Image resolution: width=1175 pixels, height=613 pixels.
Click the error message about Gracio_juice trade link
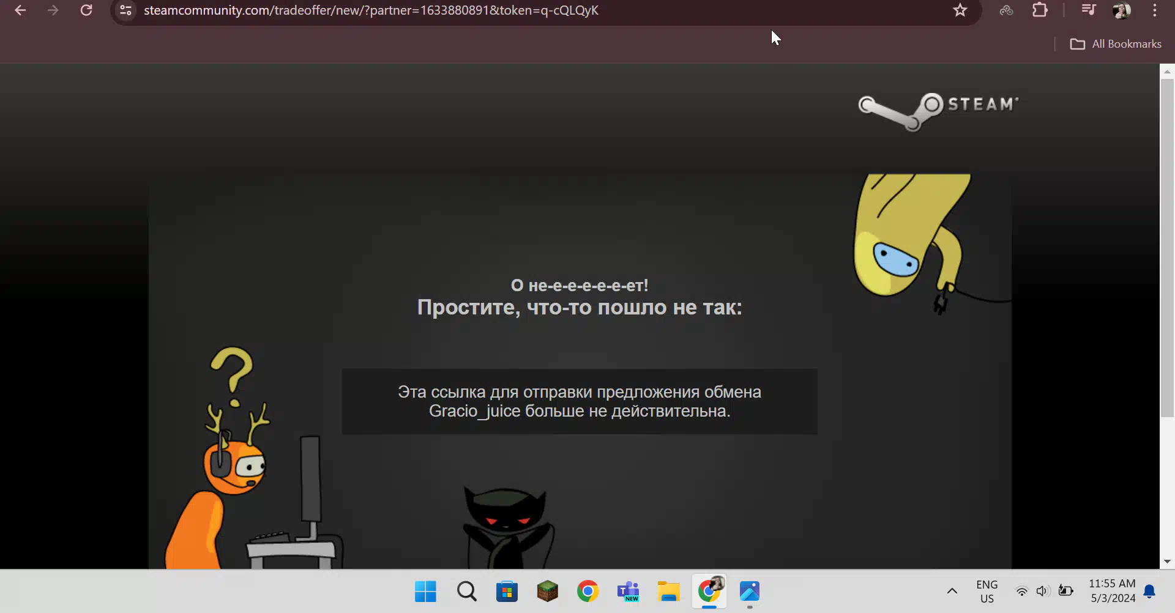pyautogui.click(x=580, y=401)
